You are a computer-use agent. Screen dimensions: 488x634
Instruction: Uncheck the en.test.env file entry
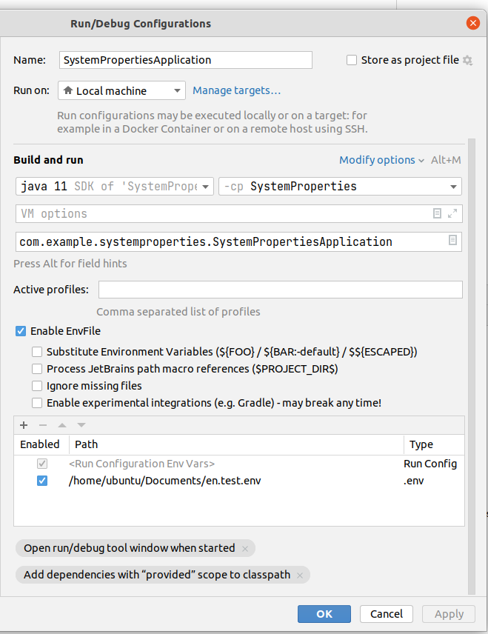(42, 481)
